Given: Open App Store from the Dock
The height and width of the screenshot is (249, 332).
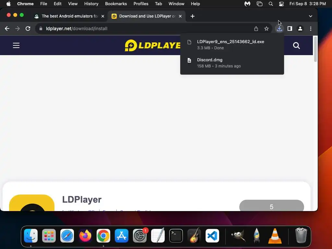Looking at the screenshot, I should (122, 236).
